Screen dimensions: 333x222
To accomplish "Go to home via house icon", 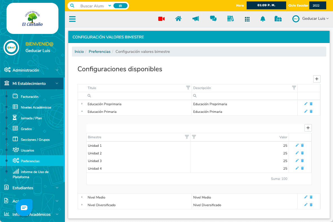I will (178, 19).
